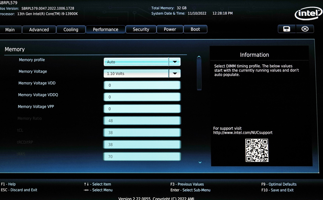Click the Memory Voltage label

tap(33, 71)
